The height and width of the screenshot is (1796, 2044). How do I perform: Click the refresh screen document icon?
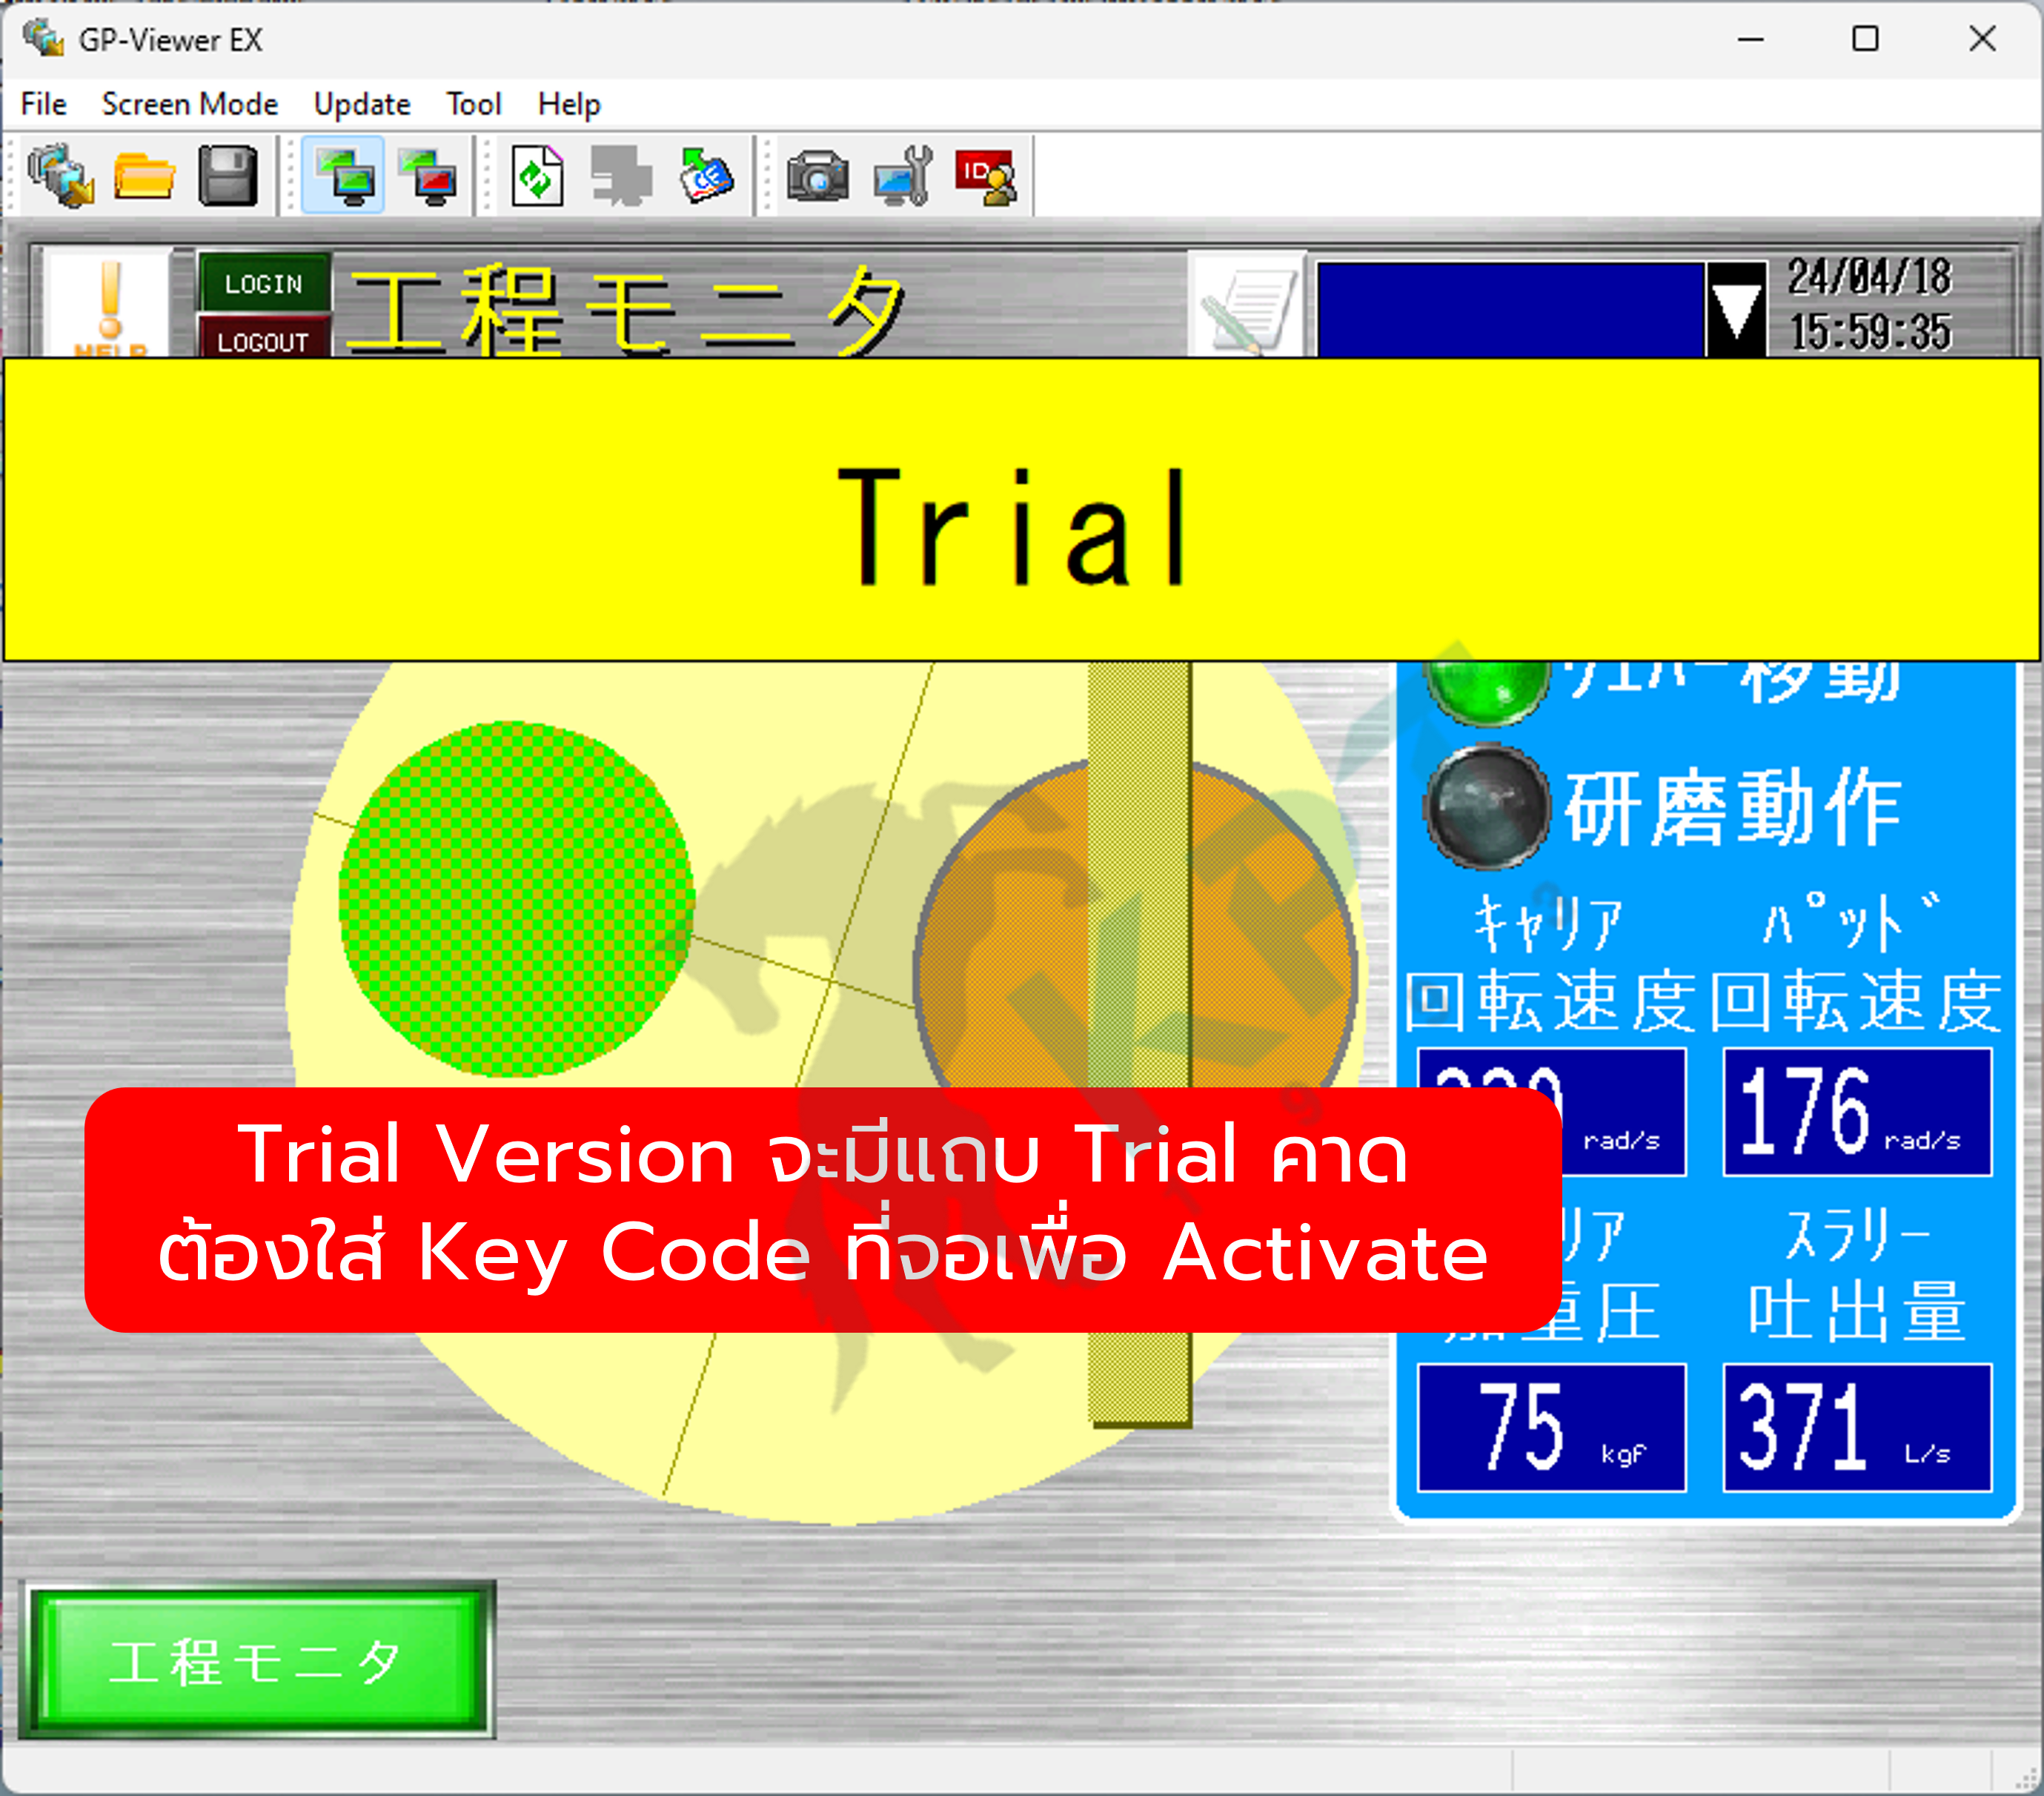click(538, 176)
